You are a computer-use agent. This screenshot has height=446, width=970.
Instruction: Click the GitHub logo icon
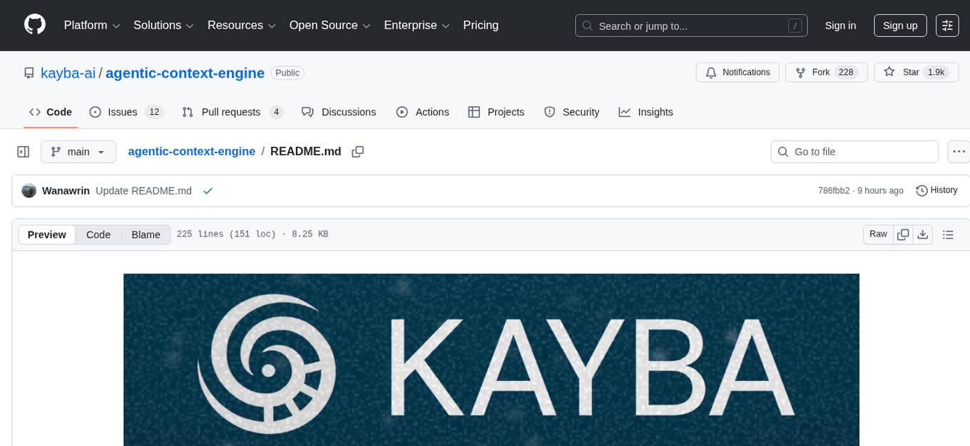coord(35,25)
